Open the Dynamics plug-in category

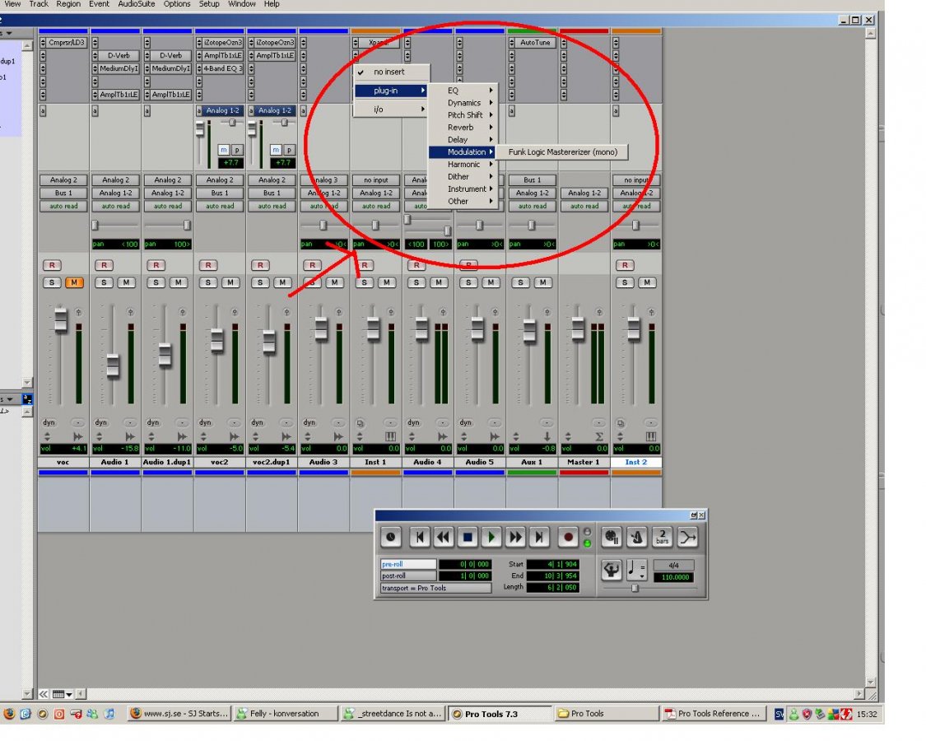tap(463, 103)
